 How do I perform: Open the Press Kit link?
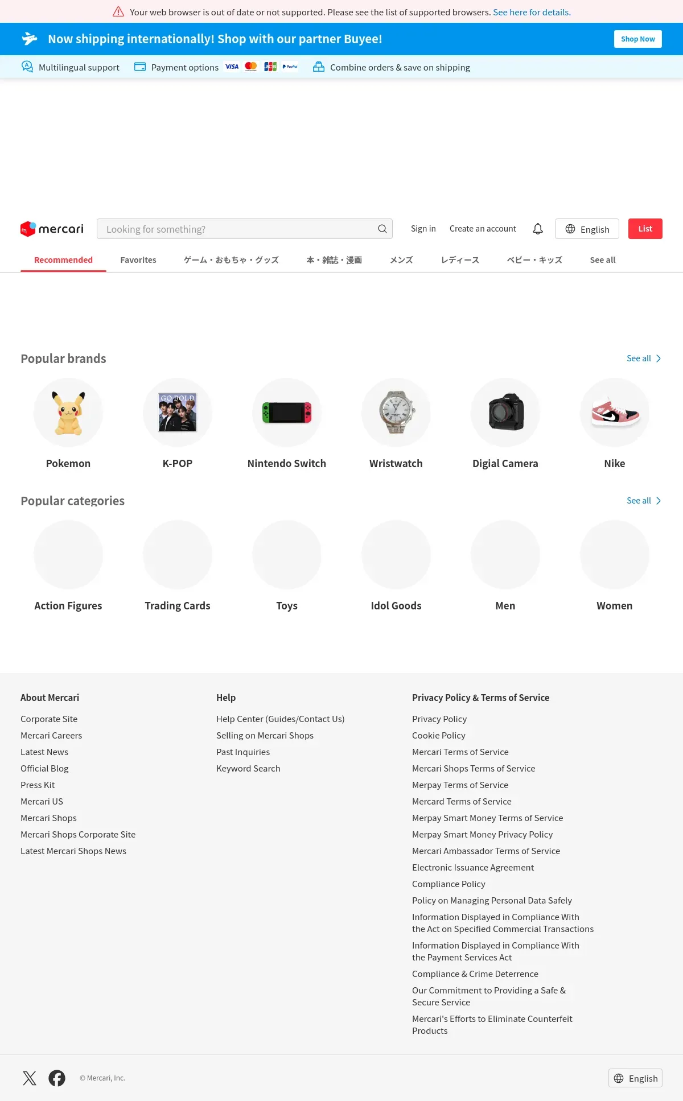[38, 785]
